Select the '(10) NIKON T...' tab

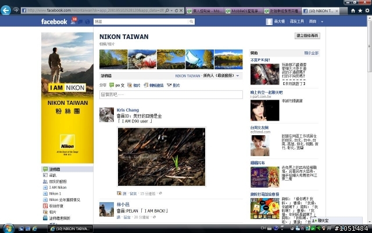coord(319,11)
